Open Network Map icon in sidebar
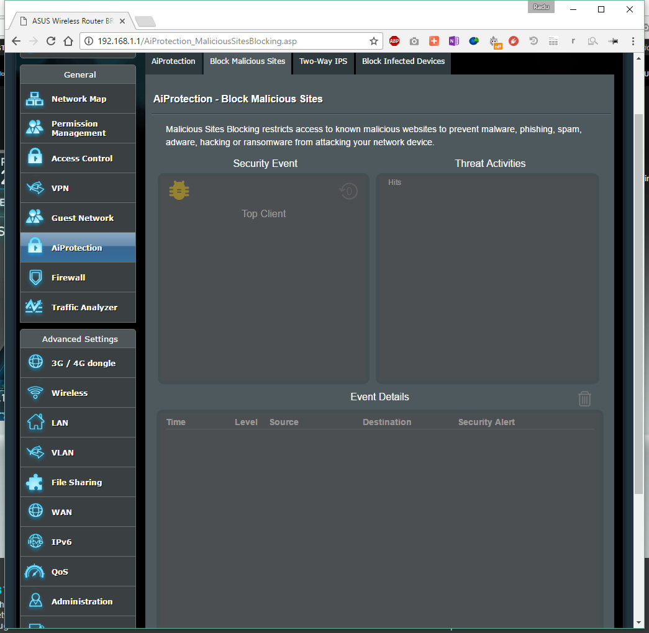The height and width of the screenshot is (633, 649). tap(35, 99)
